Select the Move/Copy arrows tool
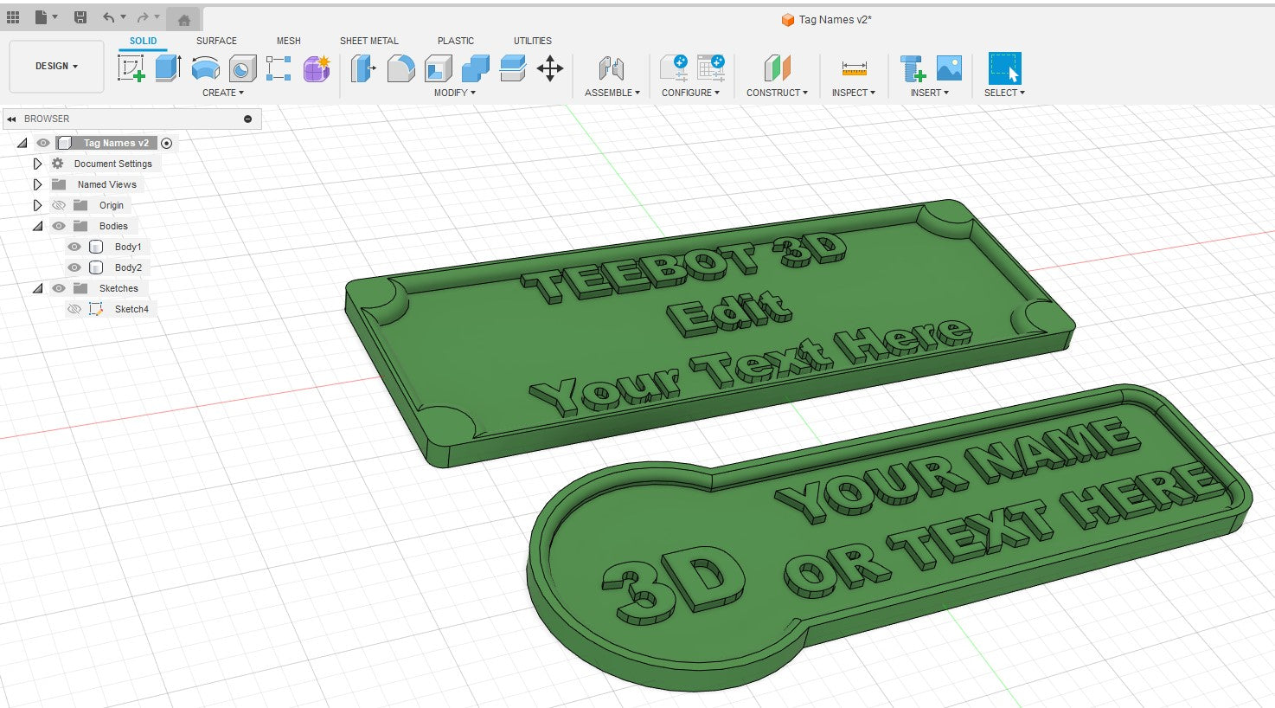The width and height of the screenshot is (1275, 708). click(550, 68)
